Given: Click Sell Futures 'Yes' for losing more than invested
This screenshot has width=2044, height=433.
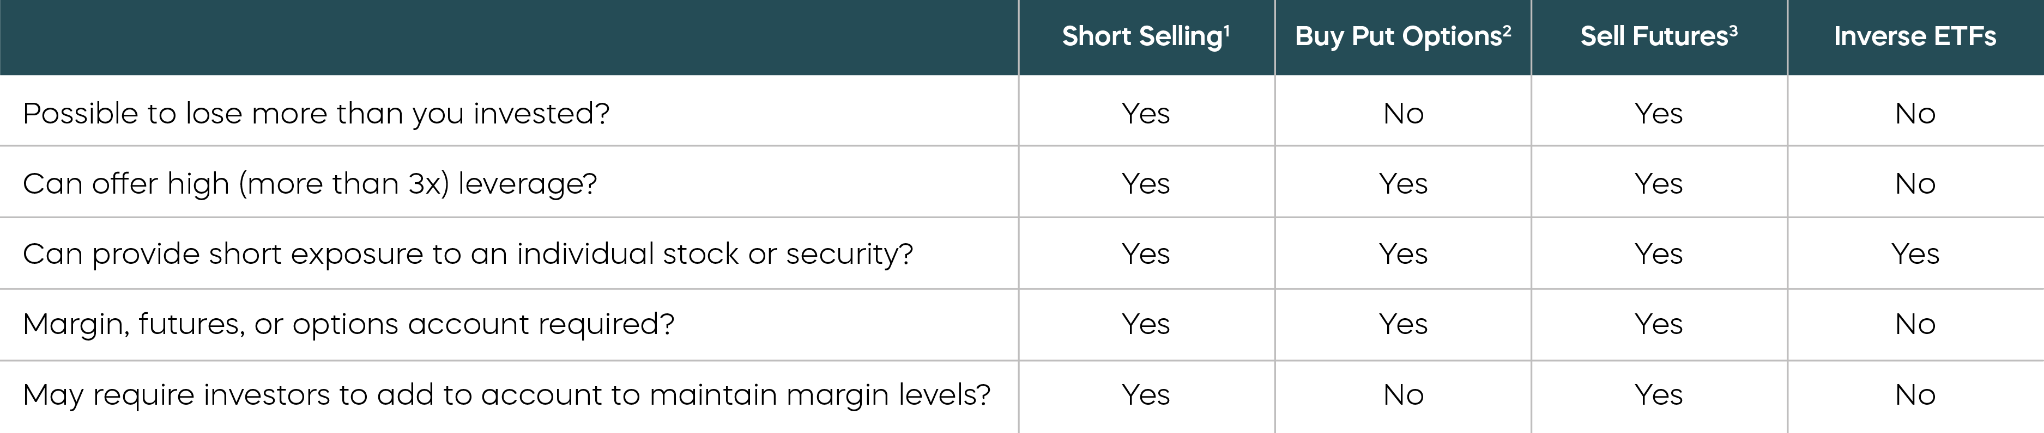Looking at the screenshot, I should [x=1659, y=113].
